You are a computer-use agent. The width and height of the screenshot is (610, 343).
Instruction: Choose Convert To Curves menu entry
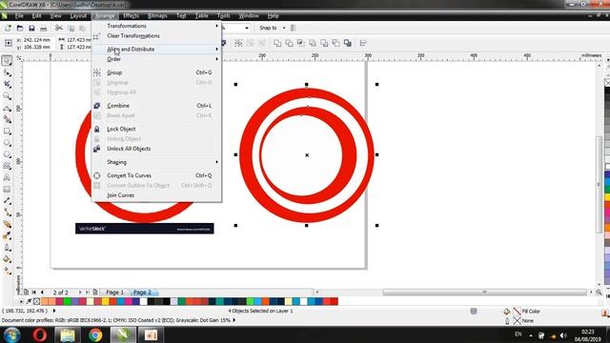(156, 175)
